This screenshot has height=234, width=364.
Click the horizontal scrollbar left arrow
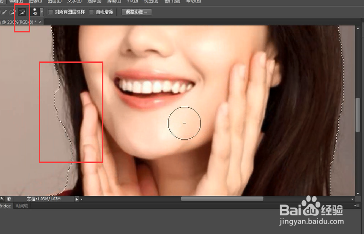click(82, 199)
